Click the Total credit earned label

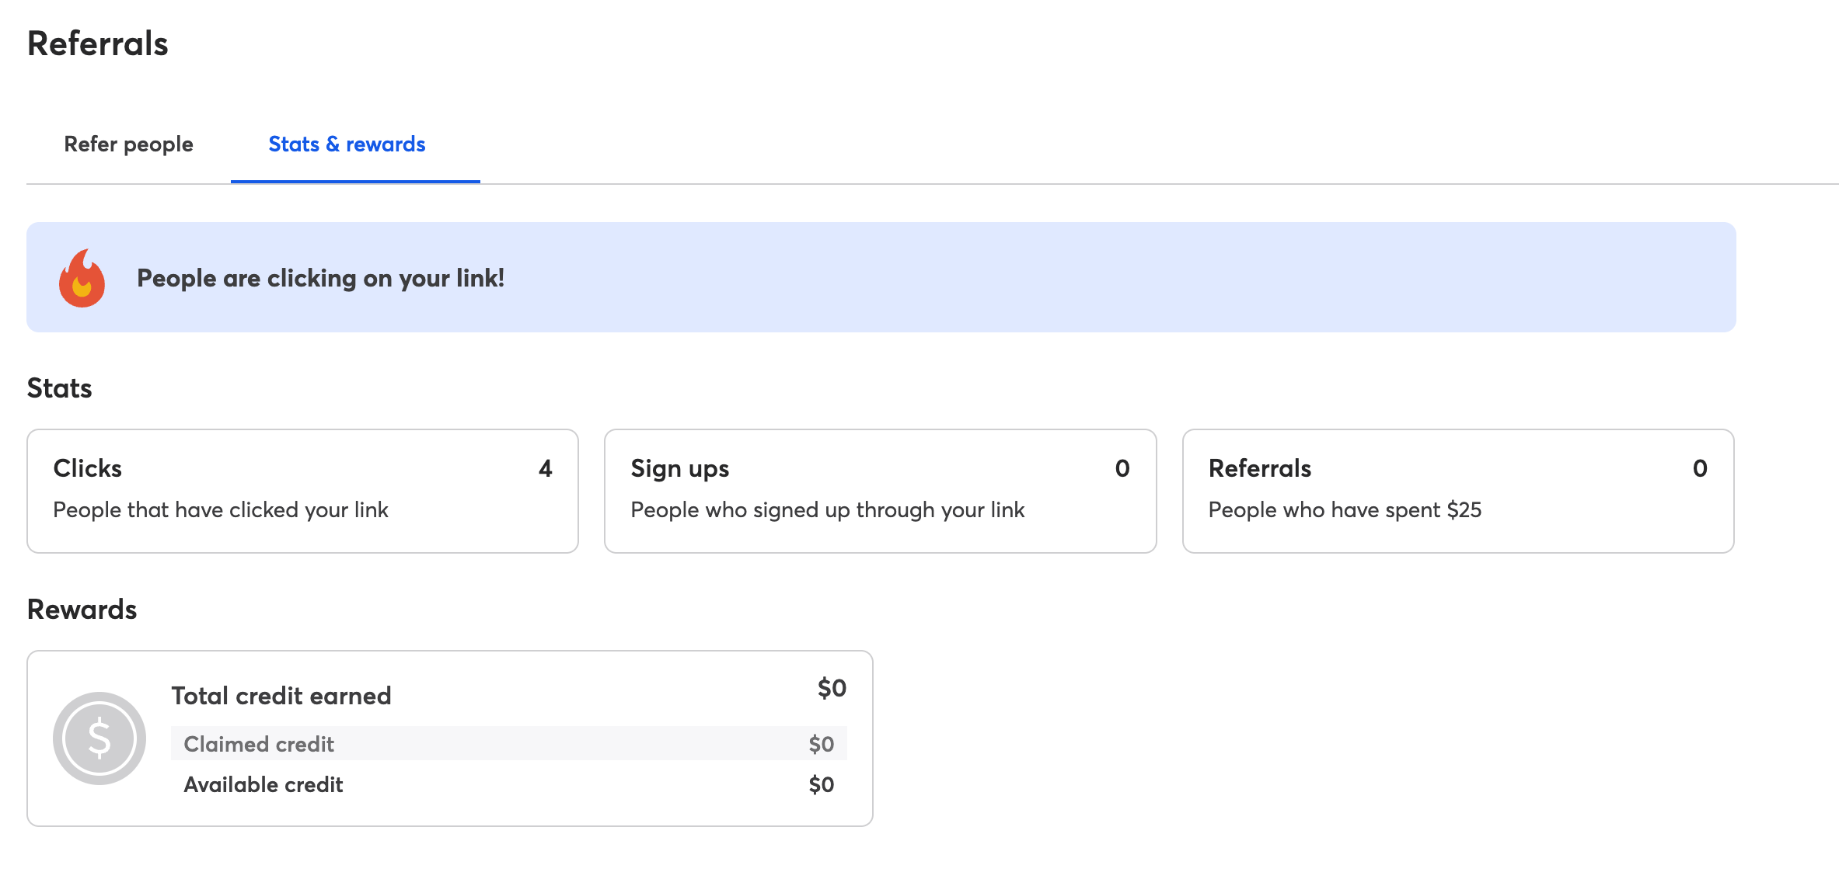281,696
